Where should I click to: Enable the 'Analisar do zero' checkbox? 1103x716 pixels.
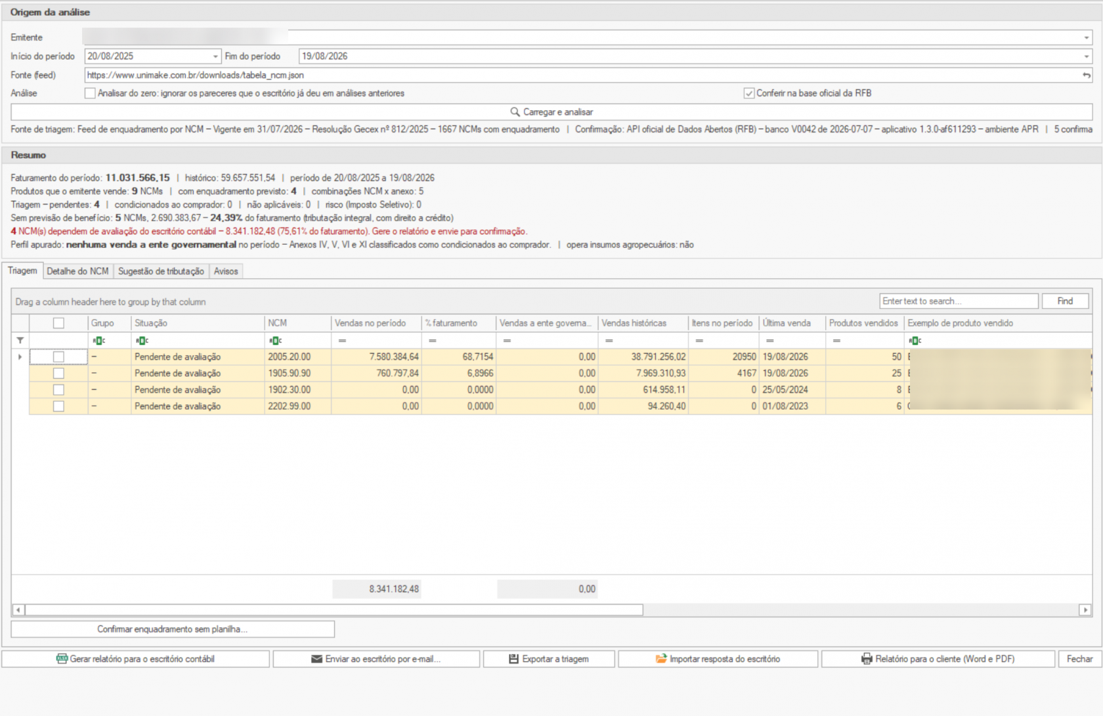(90, 93)
